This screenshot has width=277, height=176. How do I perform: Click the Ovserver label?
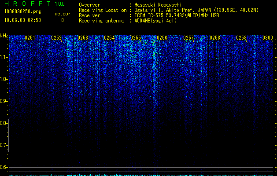[x=89, y=5]
